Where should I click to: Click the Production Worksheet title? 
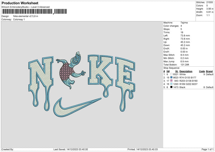20,3
